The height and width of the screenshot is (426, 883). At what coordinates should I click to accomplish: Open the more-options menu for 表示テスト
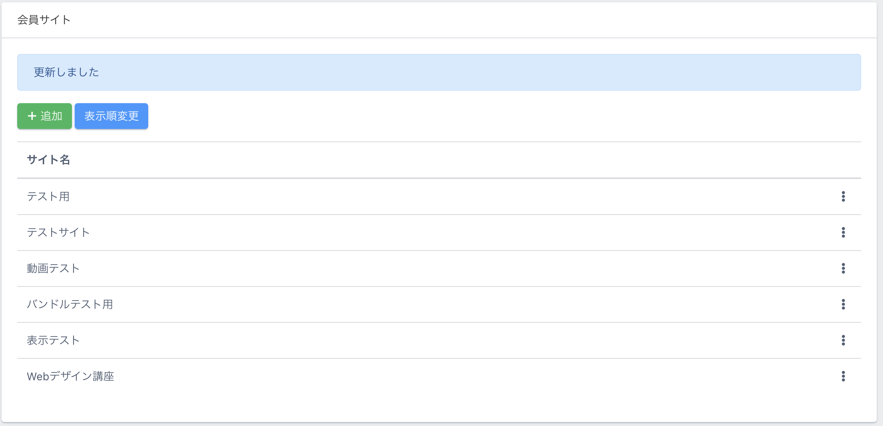point(843,340)
